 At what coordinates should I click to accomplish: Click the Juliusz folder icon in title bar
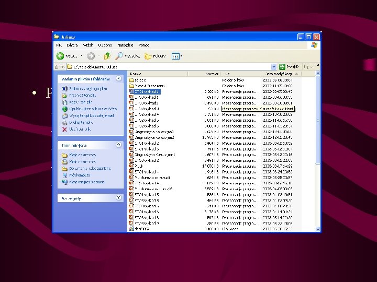tap(57, 37)
